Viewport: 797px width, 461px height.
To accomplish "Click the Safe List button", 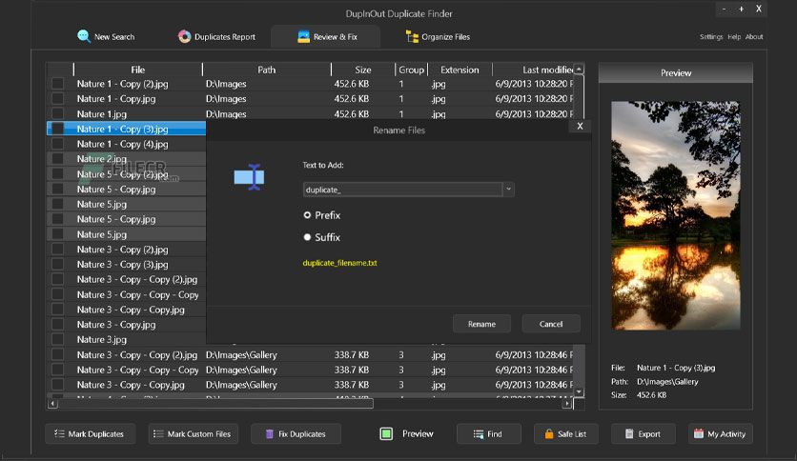I will [565, 433].
